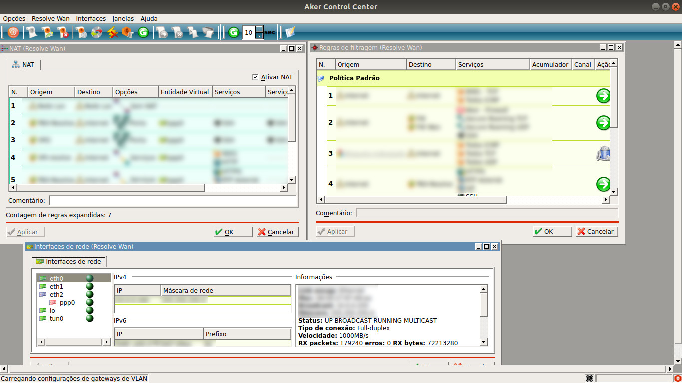
Task: Click the document with red X icon
Action: (63, 33)
